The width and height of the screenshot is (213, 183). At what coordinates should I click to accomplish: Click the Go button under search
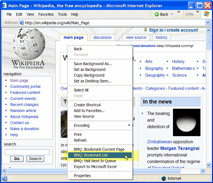pyautogui.click(x=17, y=159)
